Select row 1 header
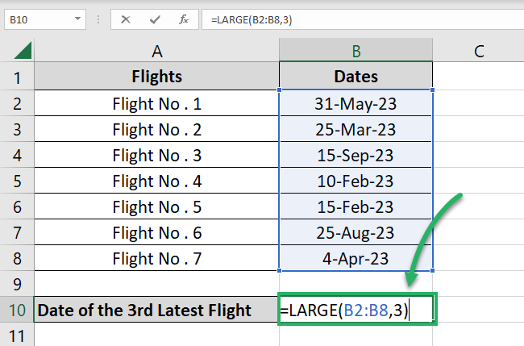The image size is (524, 346). click(x=17, y=77)
